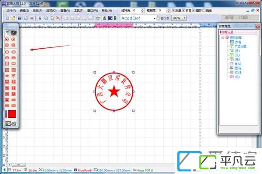Viewport: 262px width, 174px height.
Task: Click the blue gradient bar beside the red swatch
Action: point(6,114)
